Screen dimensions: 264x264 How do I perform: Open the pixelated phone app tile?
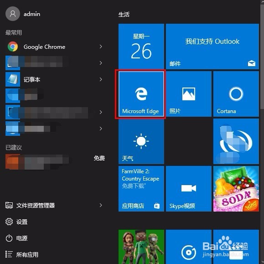[236, 141]
